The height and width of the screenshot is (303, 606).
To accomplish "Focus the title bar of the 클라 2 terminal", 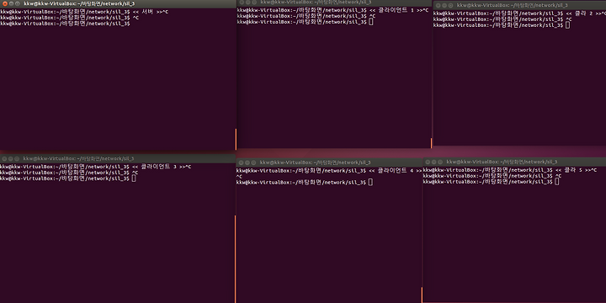I will (519, 5).
